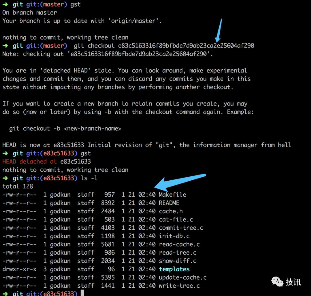Select init-db.c in the listing
This screenshot has width=311, height=296.
174,236
